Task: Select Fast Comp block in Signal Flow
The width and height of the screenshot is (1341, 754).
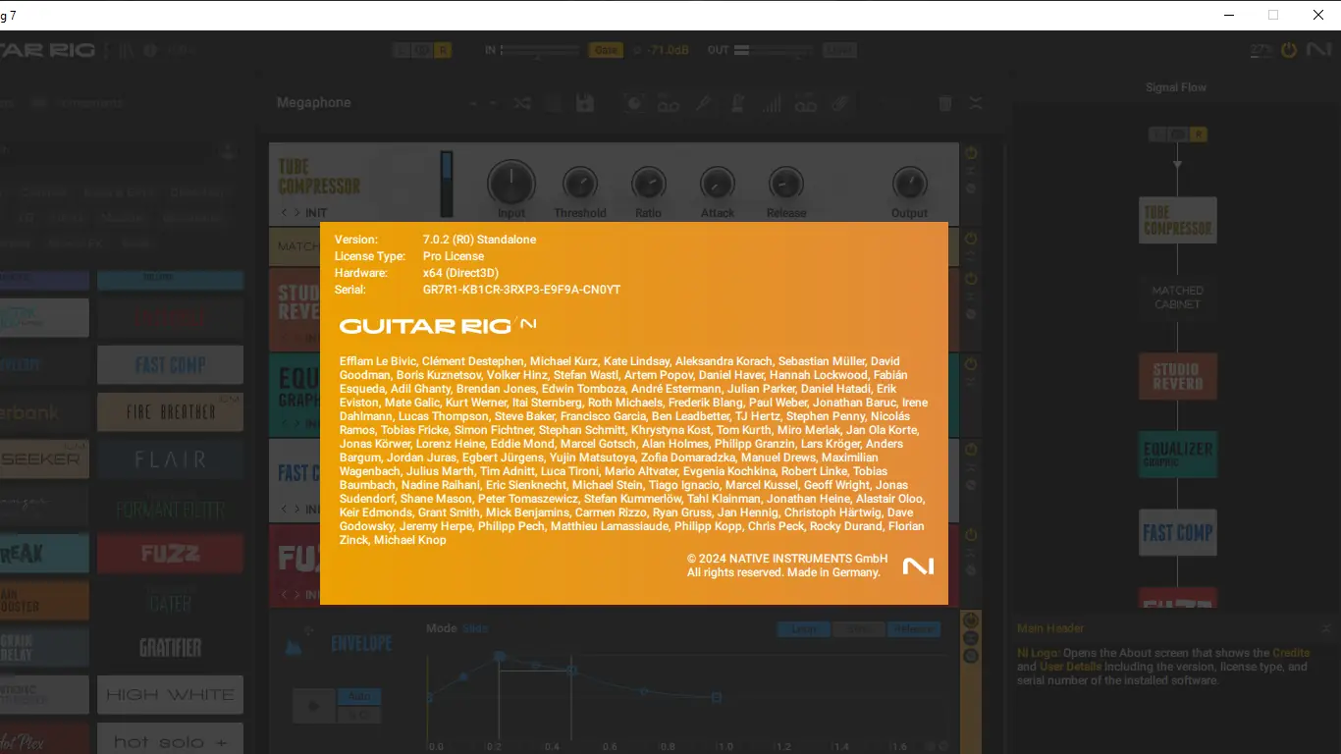Action: click(1178, 533)
